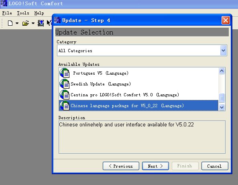The width and height of the screenshot is (238, 185).
Task: Open the Tools menu
Action: click(23, 13)
